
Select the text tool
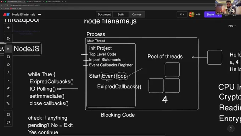coord(8,96)
